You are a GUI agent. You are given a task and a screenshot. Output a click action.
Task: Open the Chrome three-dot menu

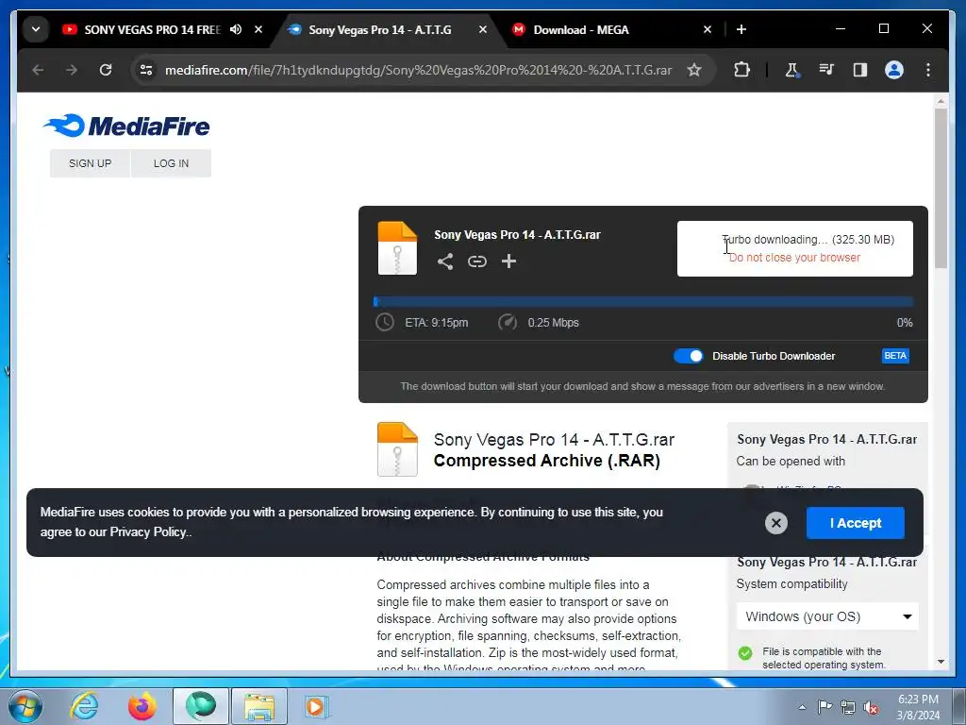928,70
